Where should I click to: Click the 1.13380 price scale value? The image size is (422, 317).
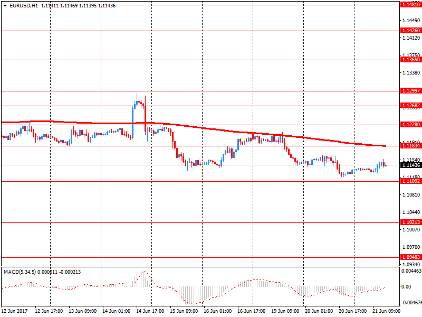[411, 73]
